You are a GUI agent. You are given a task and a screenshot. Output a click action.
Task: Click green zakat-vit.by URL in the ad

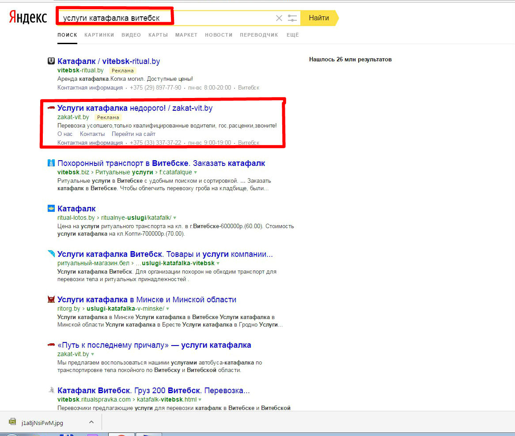pos(73,117)
